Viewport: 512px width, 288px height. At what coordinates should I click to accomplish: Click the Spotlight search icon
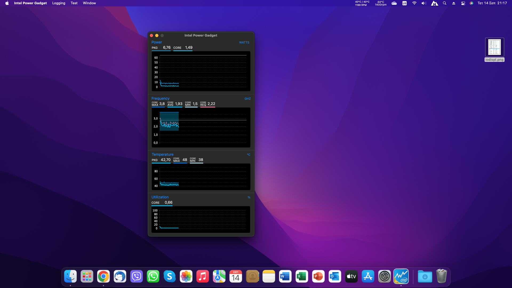445,3
